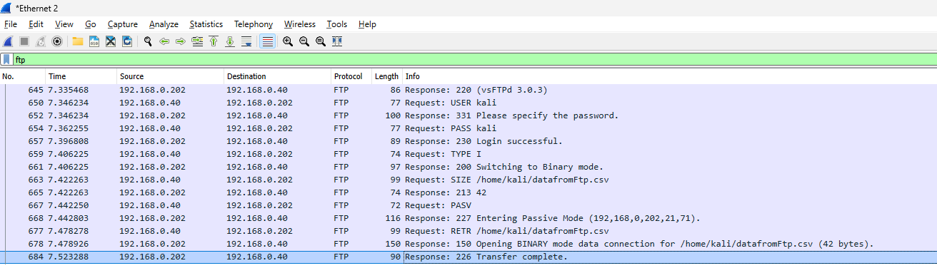
Task: Open the Statistics menu
Action: tap(206, 24)
